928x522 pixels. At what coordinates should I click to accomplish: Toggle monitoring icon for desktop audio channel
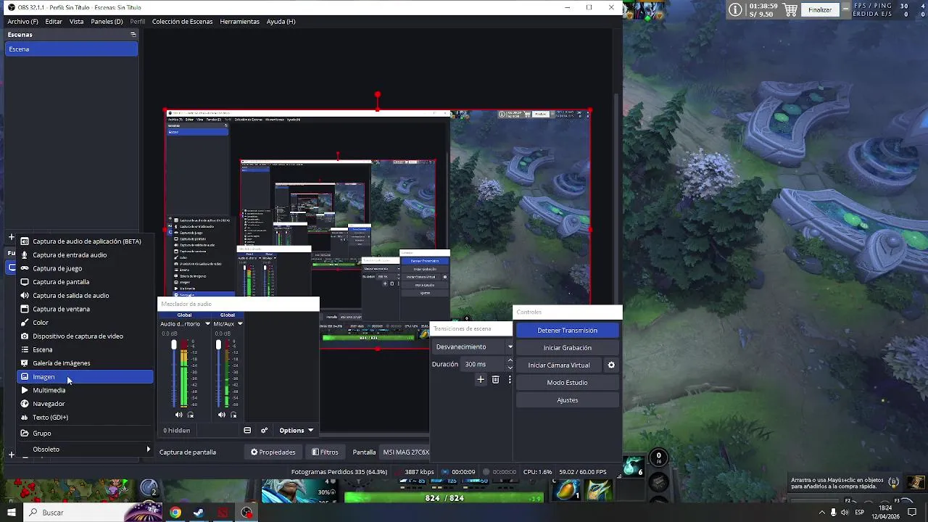[x=191, y=415]
